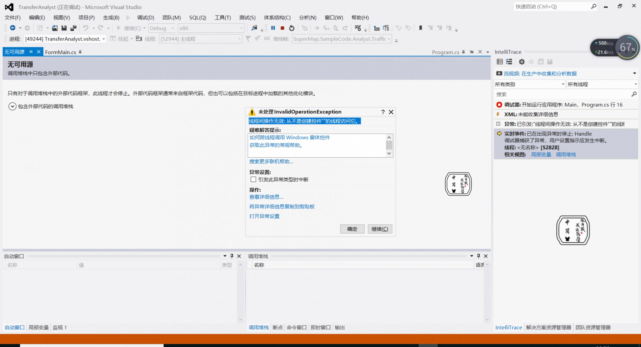This screenshot has width=641, height=347.
Task: Pin the Call Stack panel
Action: pos(478,256)
